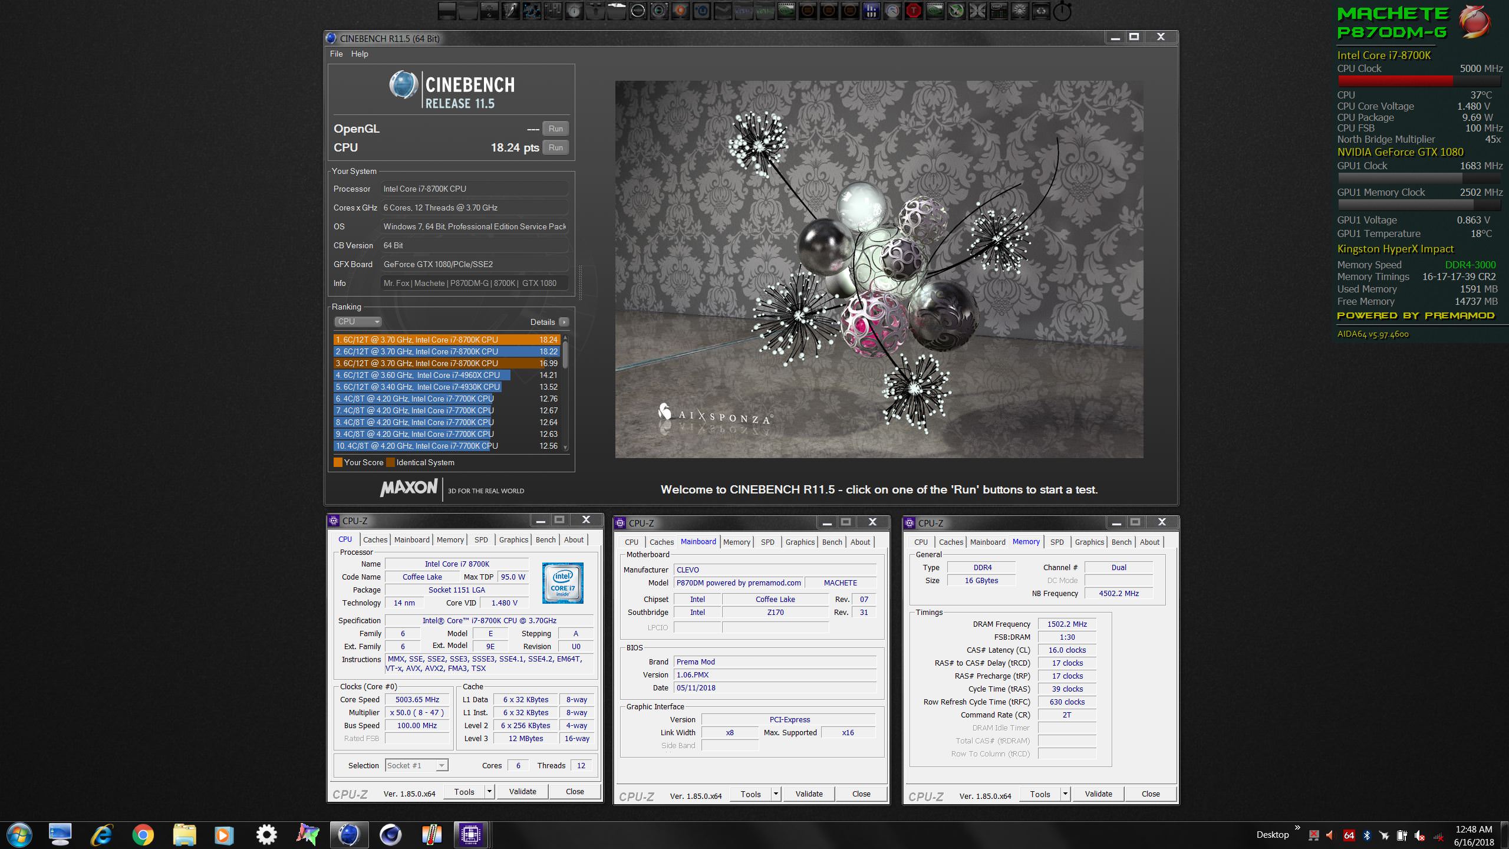Open Tools dropdown arrow in Mainboard window

click(x=776, y=794)
